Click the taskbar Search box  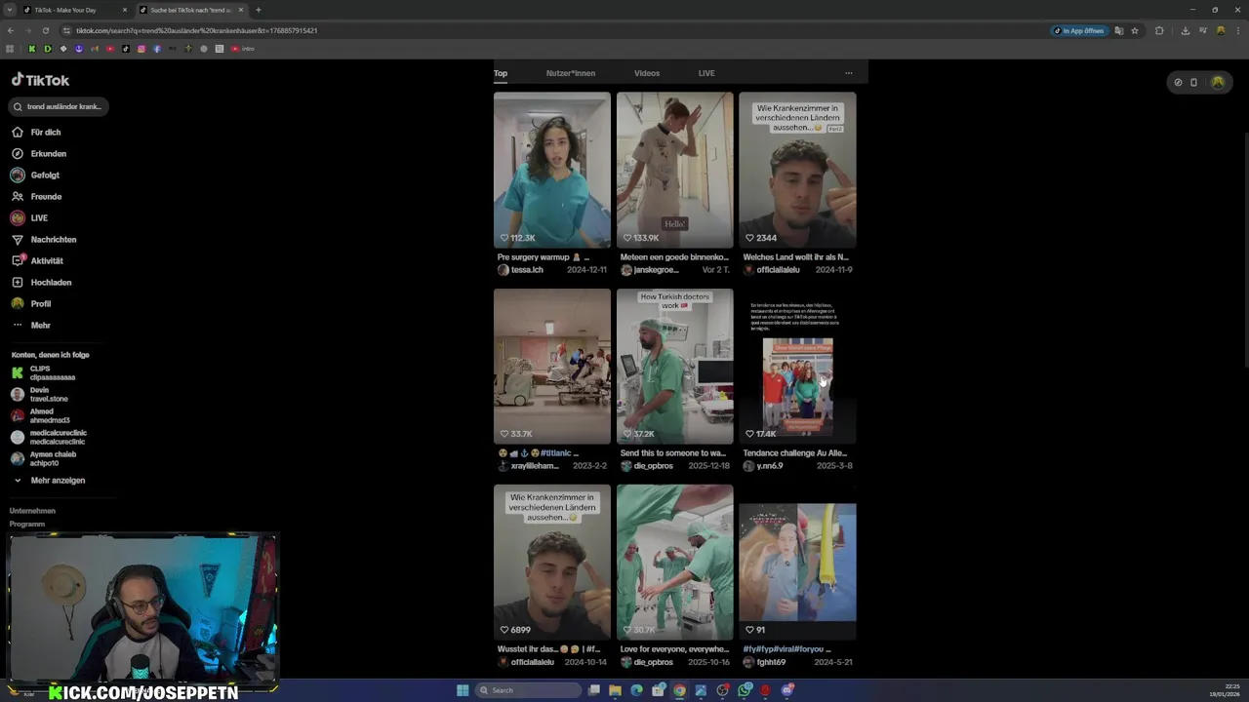pos(527,690)
